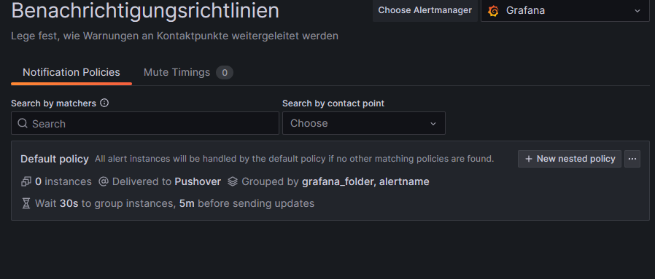Click the magnifier icon in the search field
This screenshot has width=655, height=279.
(23, 123)
